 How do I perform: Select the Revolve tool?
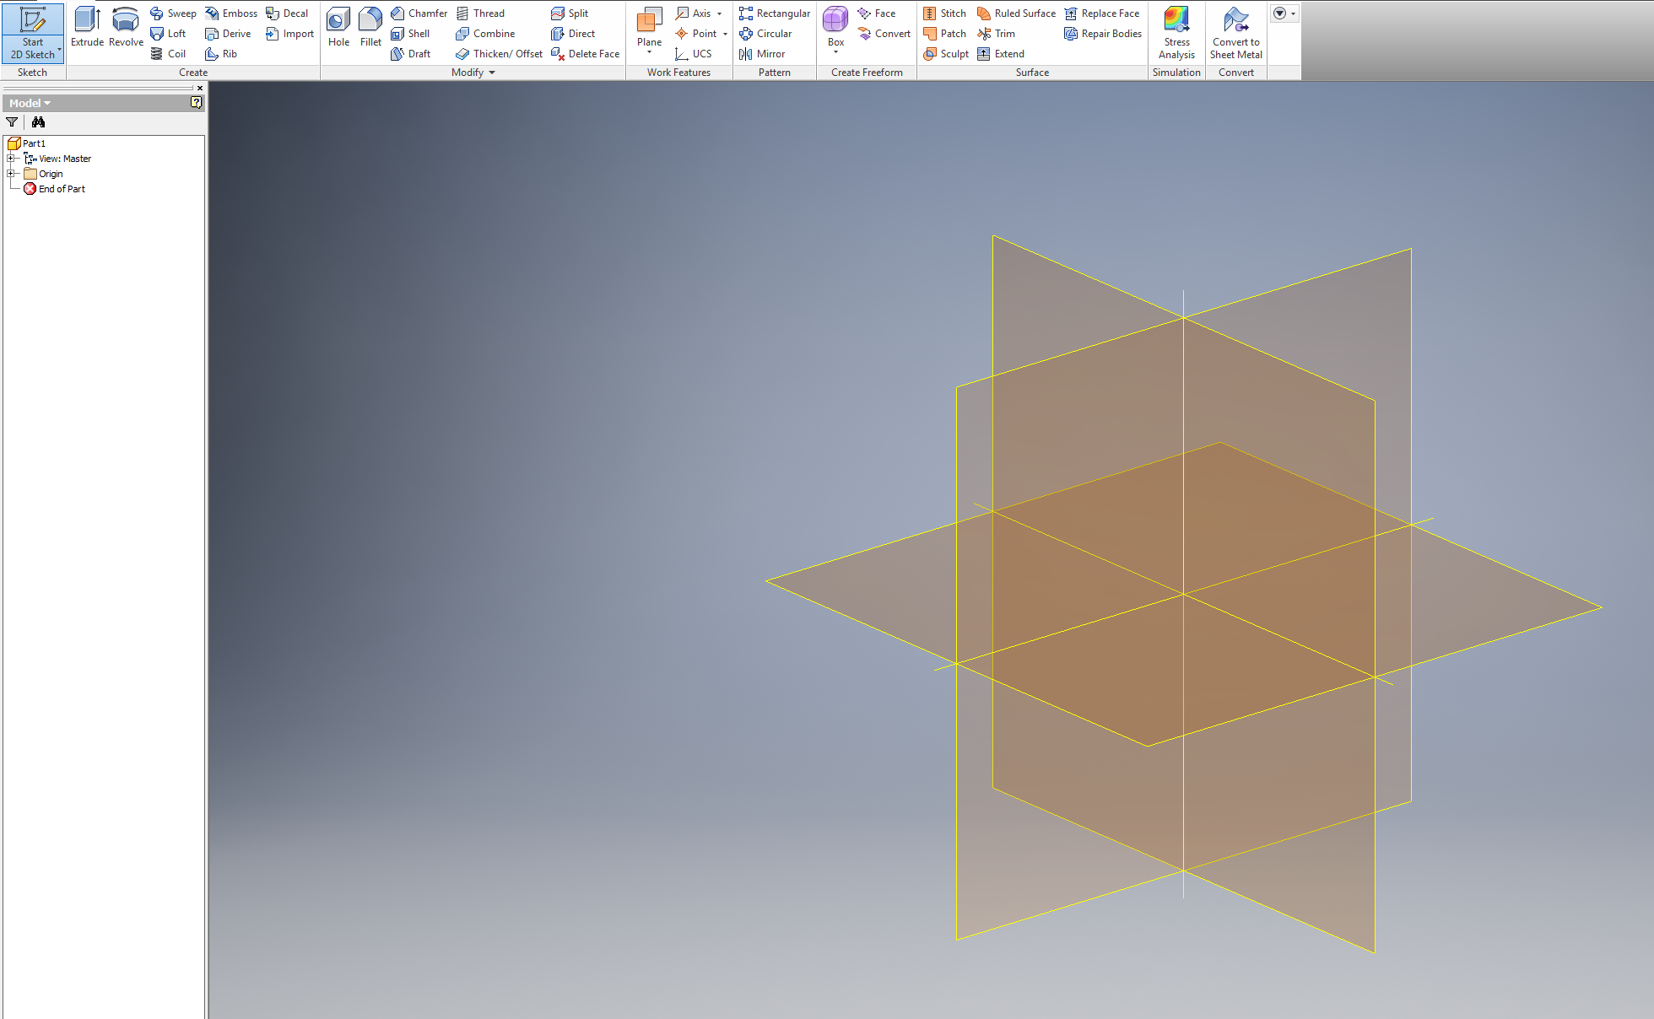click(125, 28)
